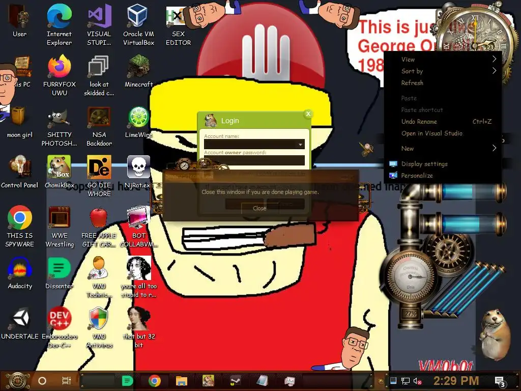Close the Login window with green X
The height and width of the screenshot is (391, 521).
308,114
